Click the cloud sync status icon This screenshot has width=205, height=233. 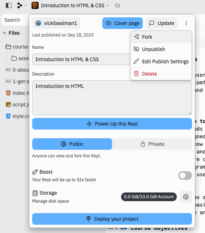(118, 5)
